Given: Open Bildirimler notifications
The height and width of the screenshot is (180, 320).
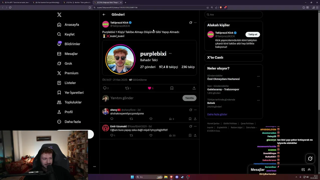Looking at the screenshot, I should point(69,44).
